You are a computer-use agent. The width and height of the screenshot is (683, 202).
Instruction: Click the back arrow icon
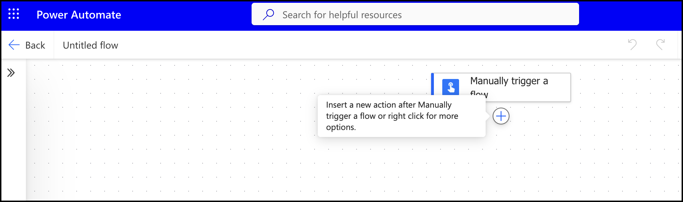[13, 45]
